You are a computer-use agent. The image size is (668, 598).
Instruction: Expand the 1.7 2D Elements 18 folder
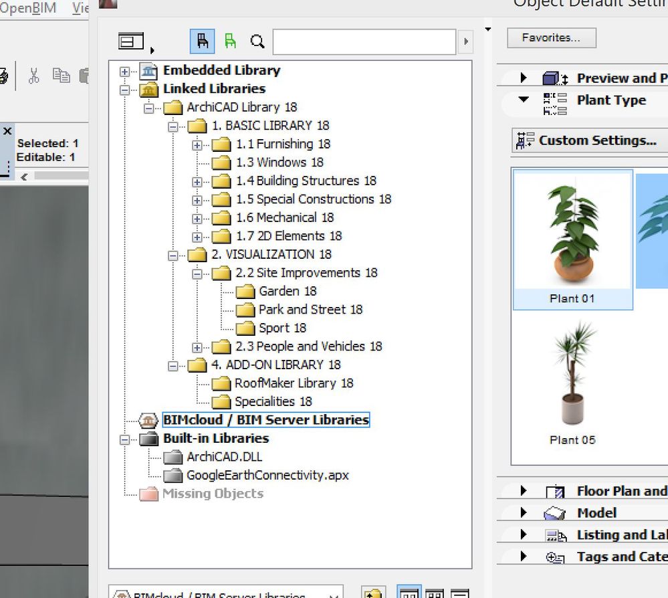pyautogui.click(x=197, y=237)
